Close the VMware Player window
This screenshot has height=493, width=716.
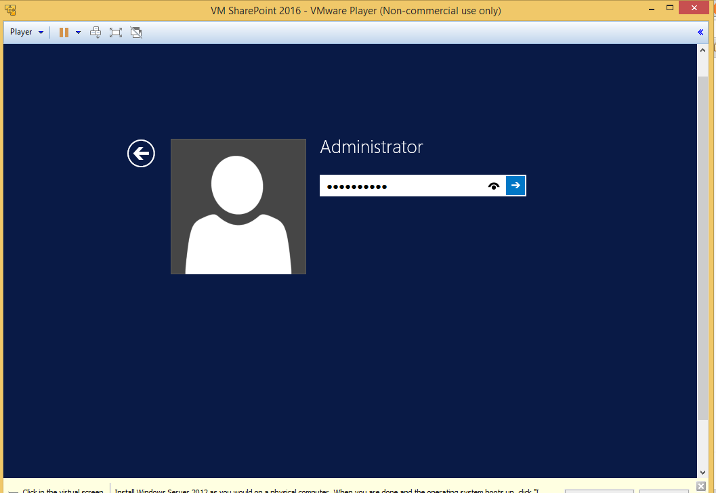[694, 7]
